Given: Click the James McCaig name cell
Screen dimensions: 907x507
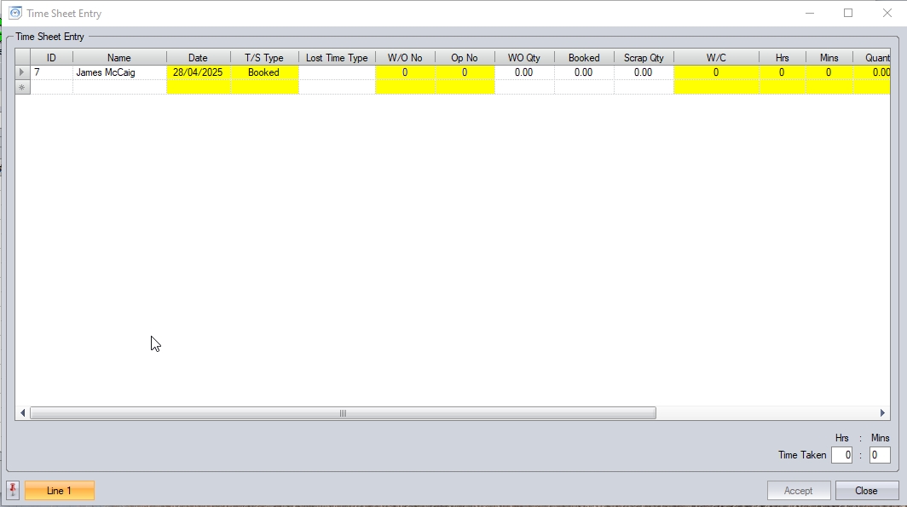Looking at the screenshot, I should tap(119, 72).
